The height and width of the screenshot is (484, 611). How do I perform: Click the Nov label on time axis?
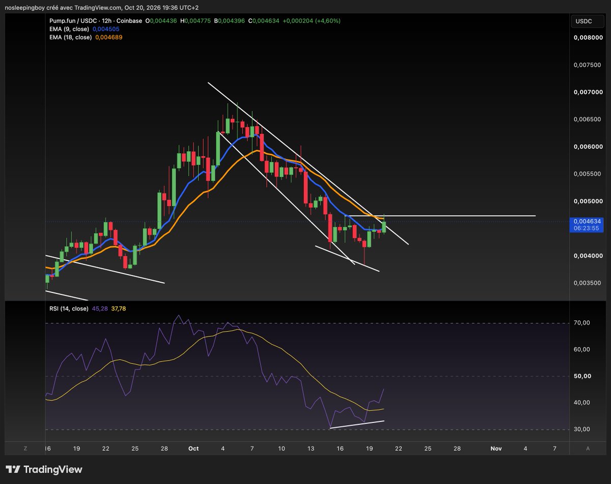point(496,448)
